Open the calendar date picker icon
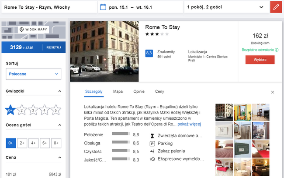284x178 pixels. click(x=103, y=7)
